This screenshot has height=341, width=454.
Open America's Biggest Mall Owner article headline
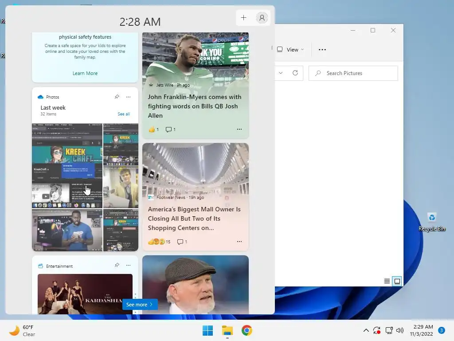point(194,218)
